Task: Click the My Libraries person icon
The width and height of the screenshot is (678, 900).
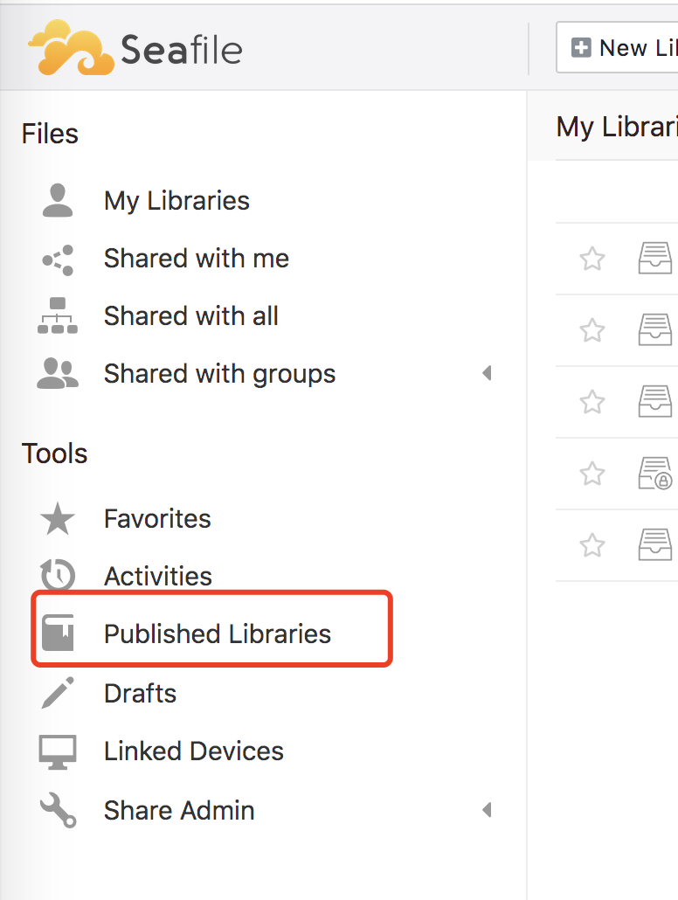Action: [x=58, y=200]
